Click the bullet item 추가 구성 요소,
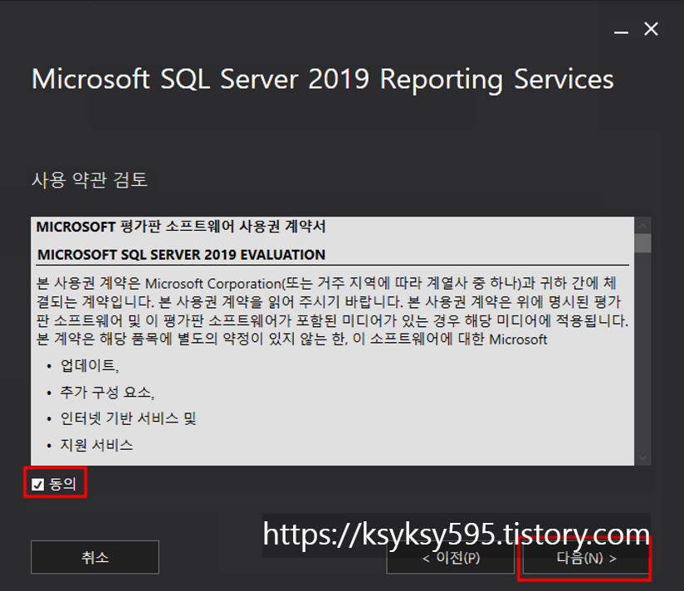 click(107, 392)
